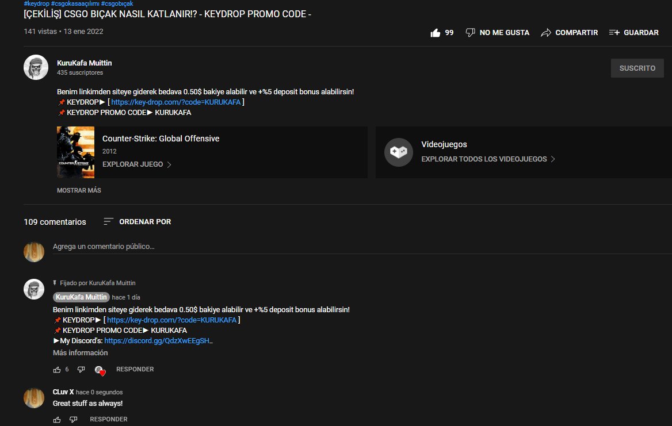
Task: Click EXPLORAR TODOS LOS VIDEOJUEGOS
Action: (x=488, y=159)
